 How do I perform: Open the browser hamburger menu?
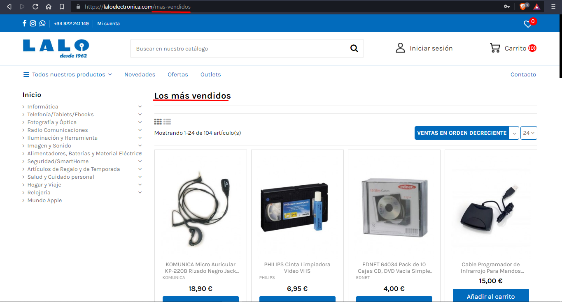pos(553,7)
